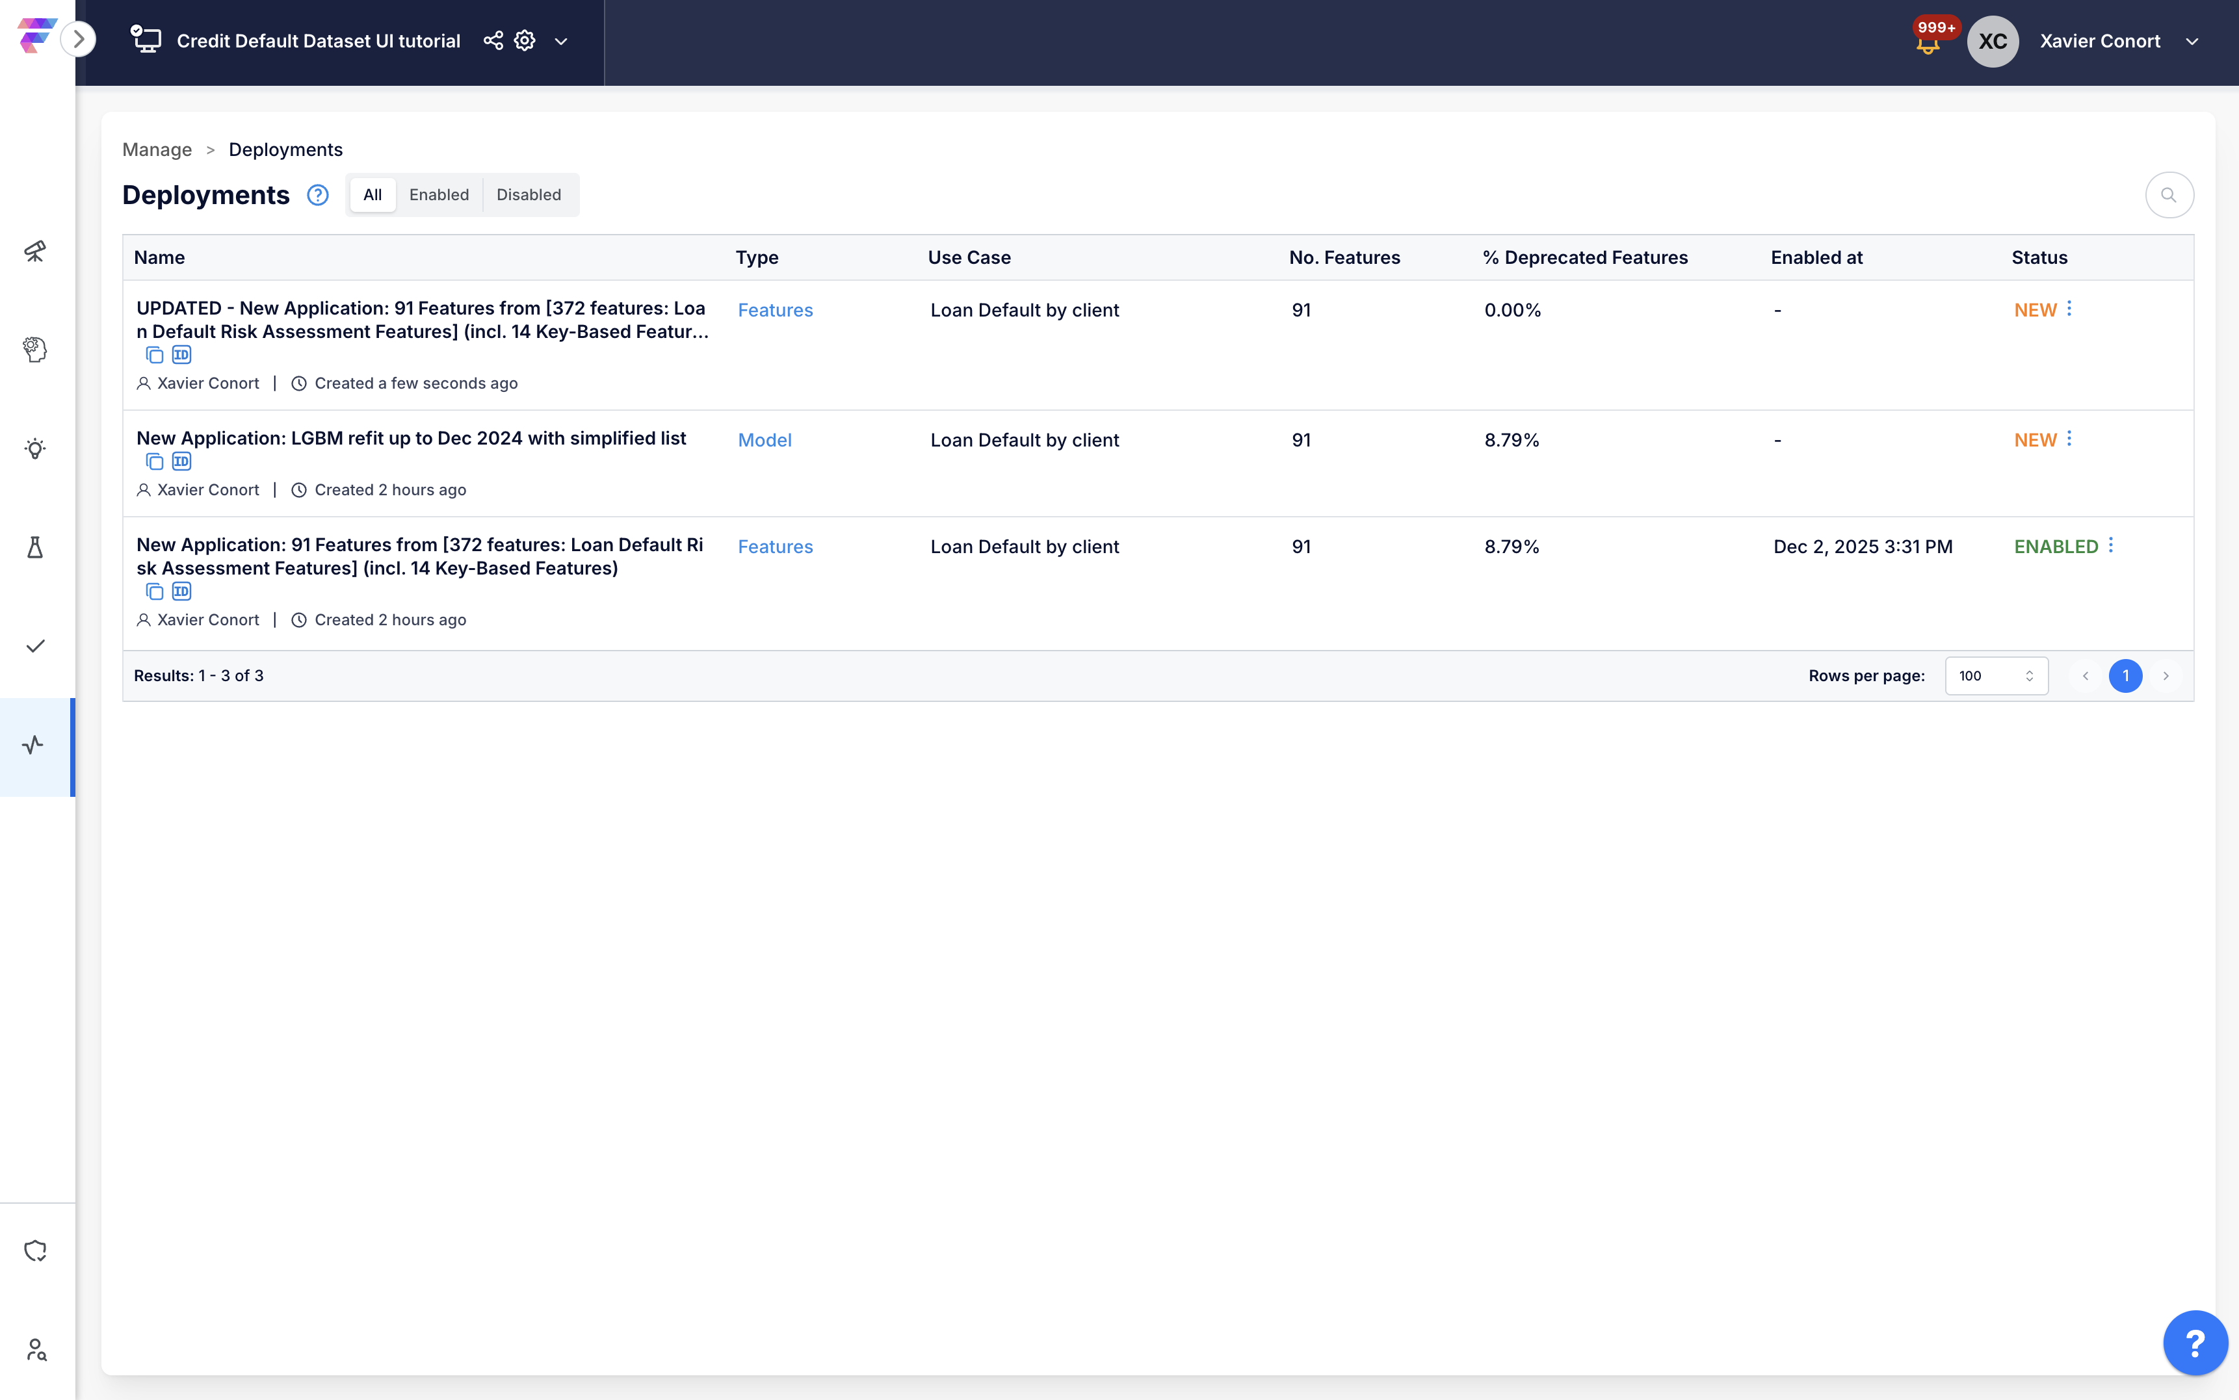The height and width of the screenshot is (1400, 2239).
Task: Click ID icon under UPDATED deployment
Action: tap(181, 355)
